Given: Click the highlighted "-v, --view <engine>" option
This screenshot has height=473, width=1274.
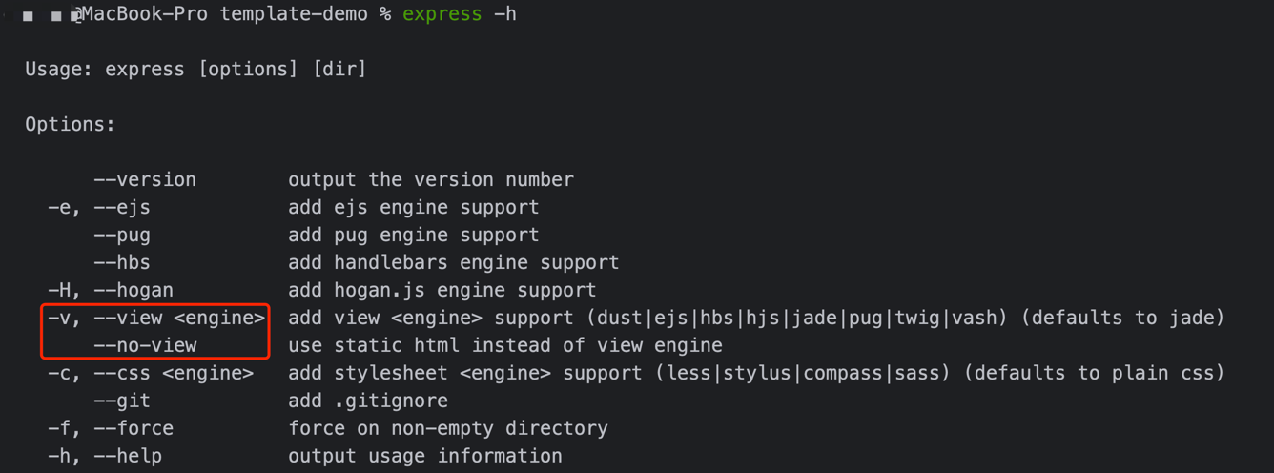Looking at the screenshot, I should pos(156,319).
